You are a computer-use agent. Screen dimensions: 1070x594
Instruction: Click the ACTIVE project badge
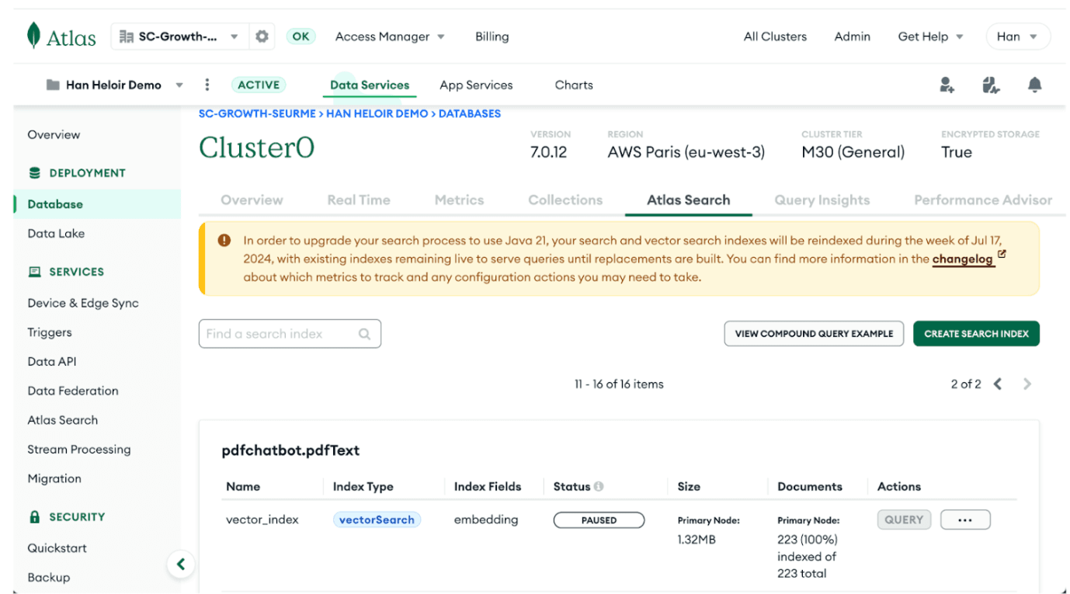coord(259,85)
